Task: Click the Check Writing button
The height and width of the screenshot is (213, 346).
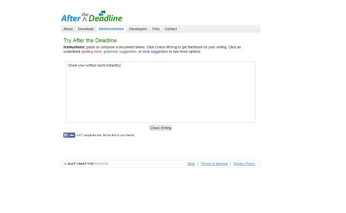Action: click(160, 128)
